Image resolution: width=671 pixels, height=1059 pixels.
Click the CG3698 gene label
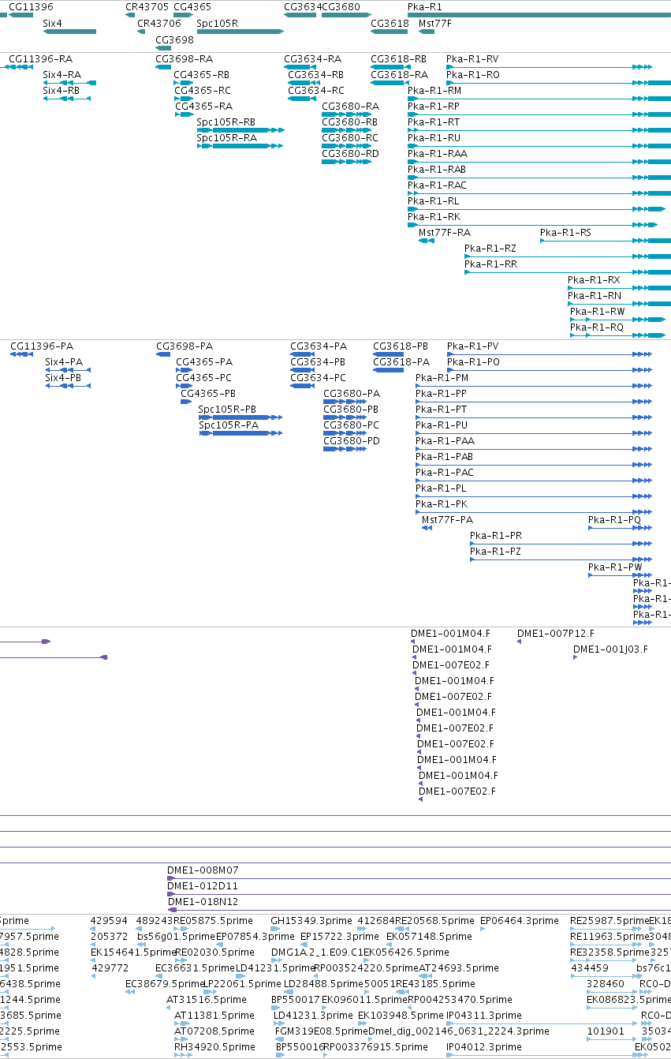174,40
